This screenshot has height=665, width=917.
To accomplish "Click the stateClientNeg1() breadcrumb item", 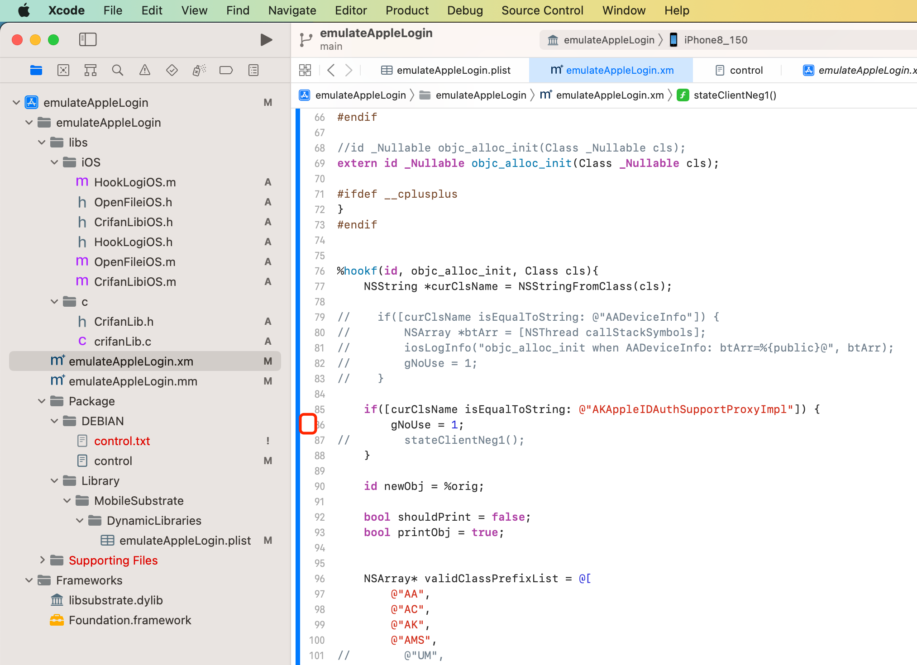I will (x=727, y=95).
